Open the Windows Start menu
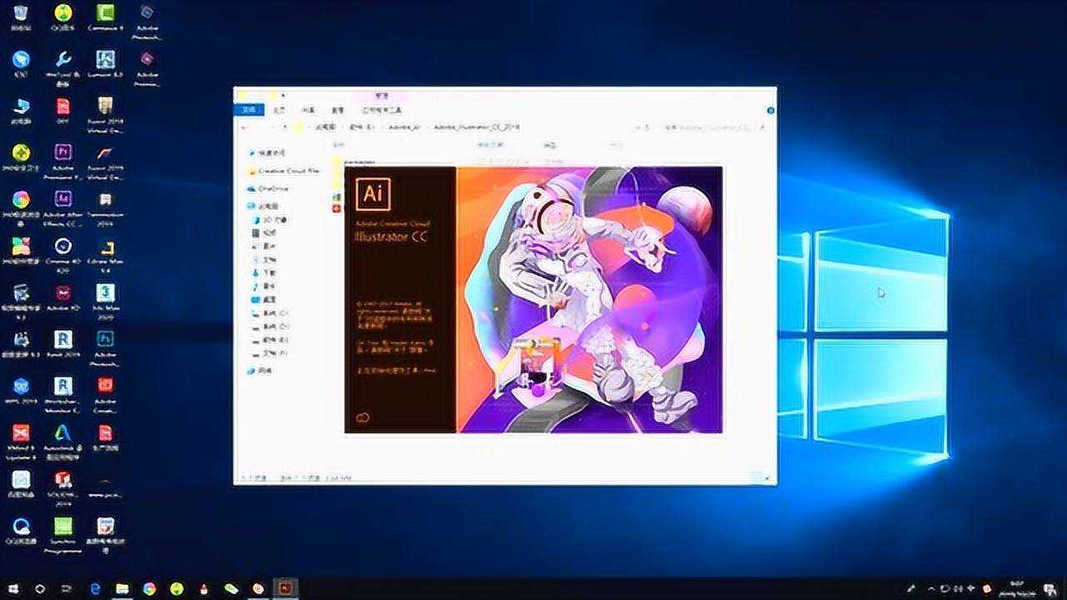This screenshot has height=600, width=1067. [13, 588]
